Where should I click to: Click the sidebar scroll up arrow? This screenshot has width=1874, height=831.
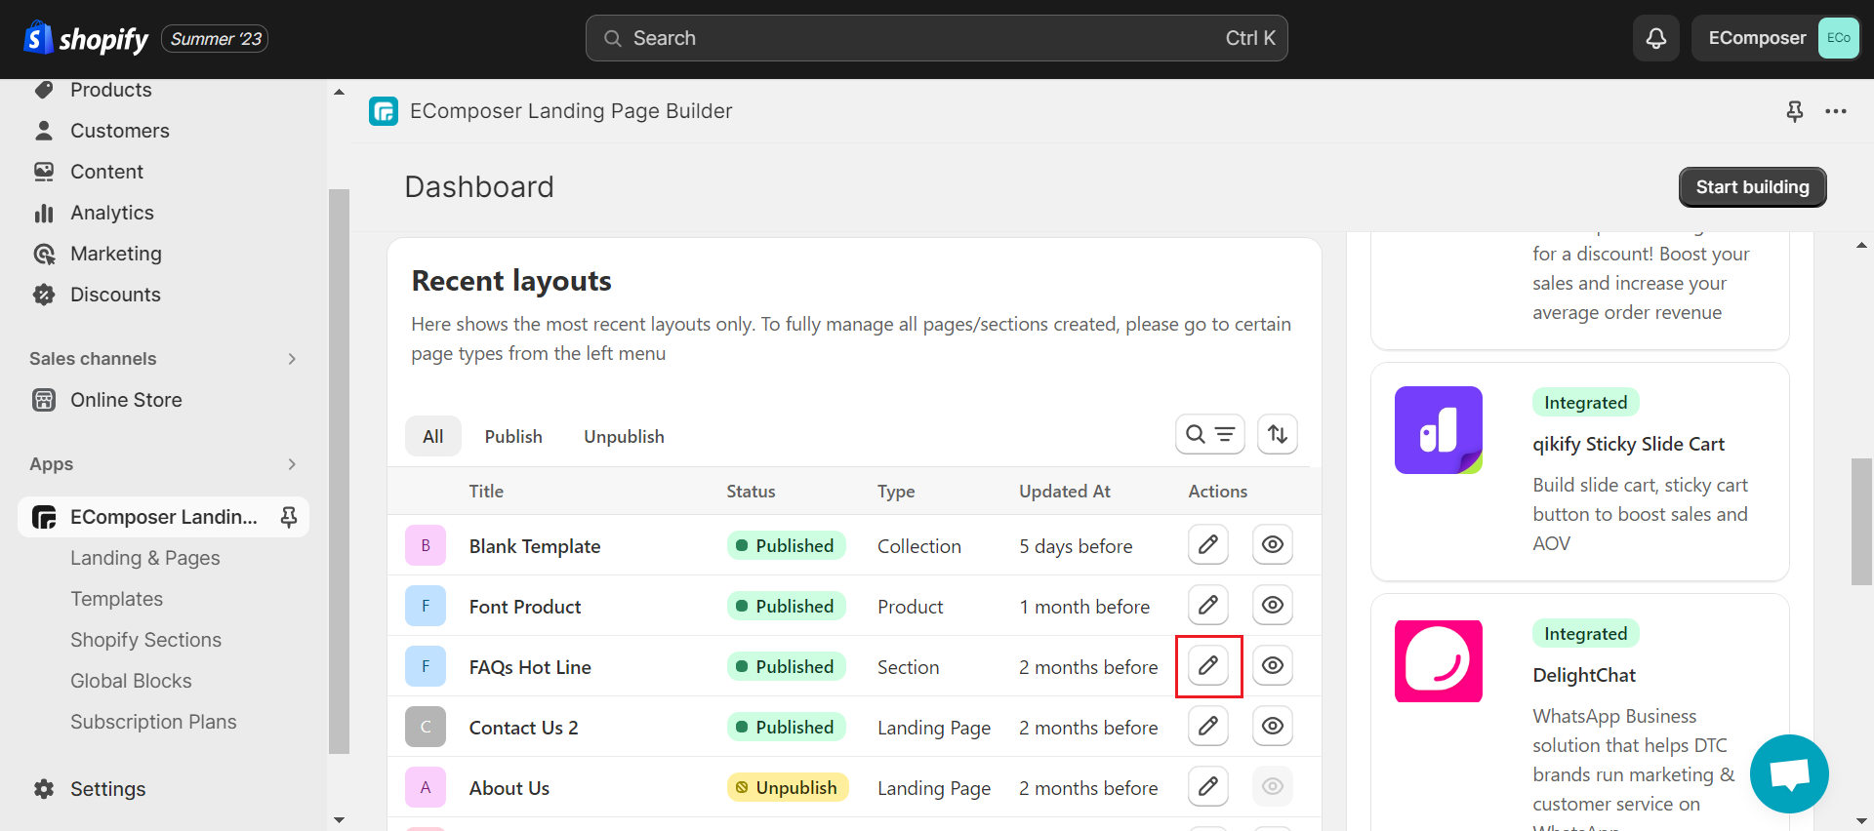[339, 92]
